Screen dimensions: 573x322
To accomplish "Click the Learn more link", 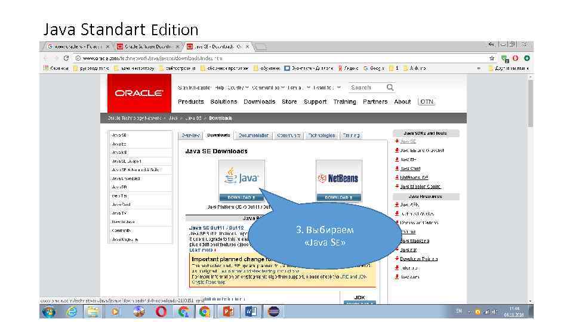I will coord(201,250).
